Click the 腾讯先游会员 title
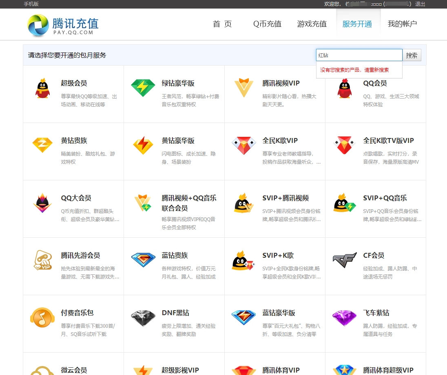 coord(80,256)
